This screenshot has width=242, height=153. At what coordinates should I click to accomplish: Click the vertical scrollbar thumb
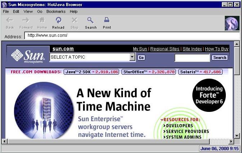tap(237, 61)
